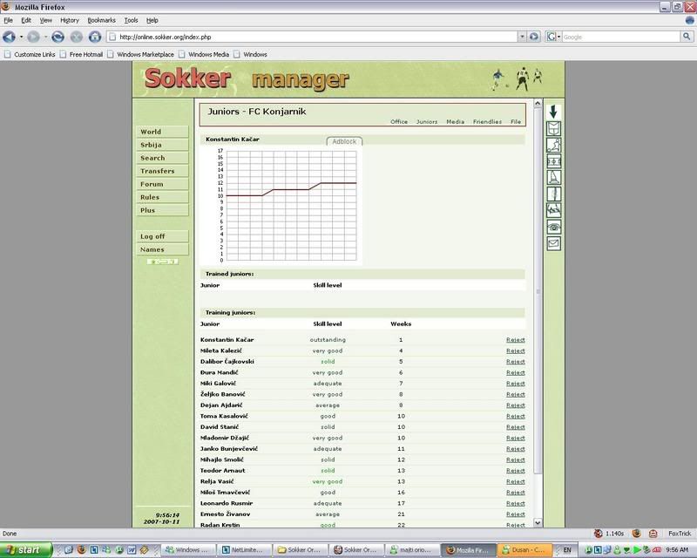Click the Names navigation button
The height and width of the screenshot is (558, 697).
(x=162, y=249)
